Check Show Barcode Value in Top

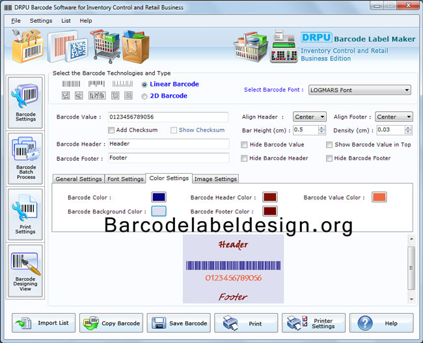329,145
